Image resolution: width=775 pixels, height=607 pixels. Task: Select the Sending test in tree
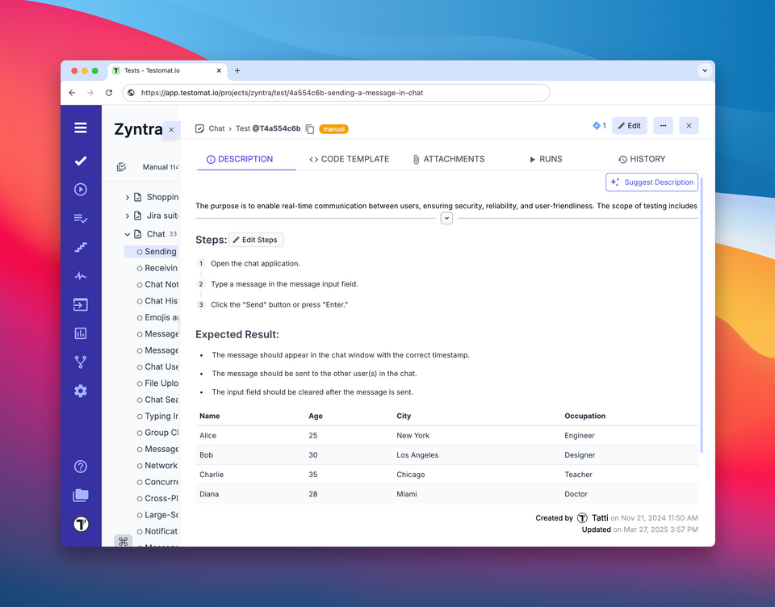151,252
